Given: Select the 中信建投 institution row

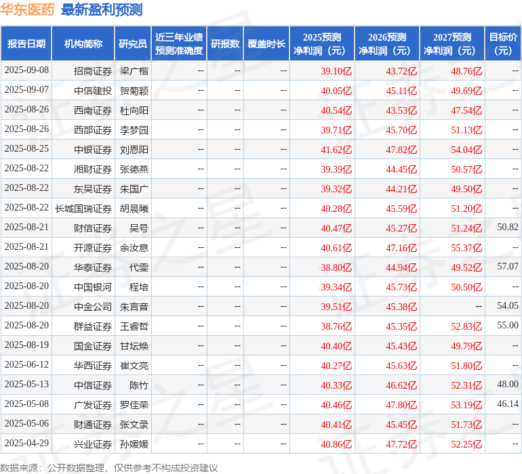Looking at the screenshot, I should [93, 91].
